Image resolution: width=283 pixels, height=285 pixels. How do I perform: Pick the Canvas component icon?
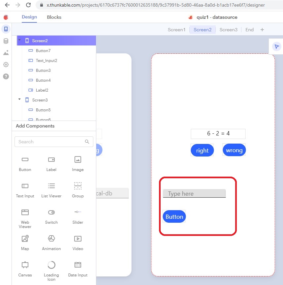pos(25,265)
